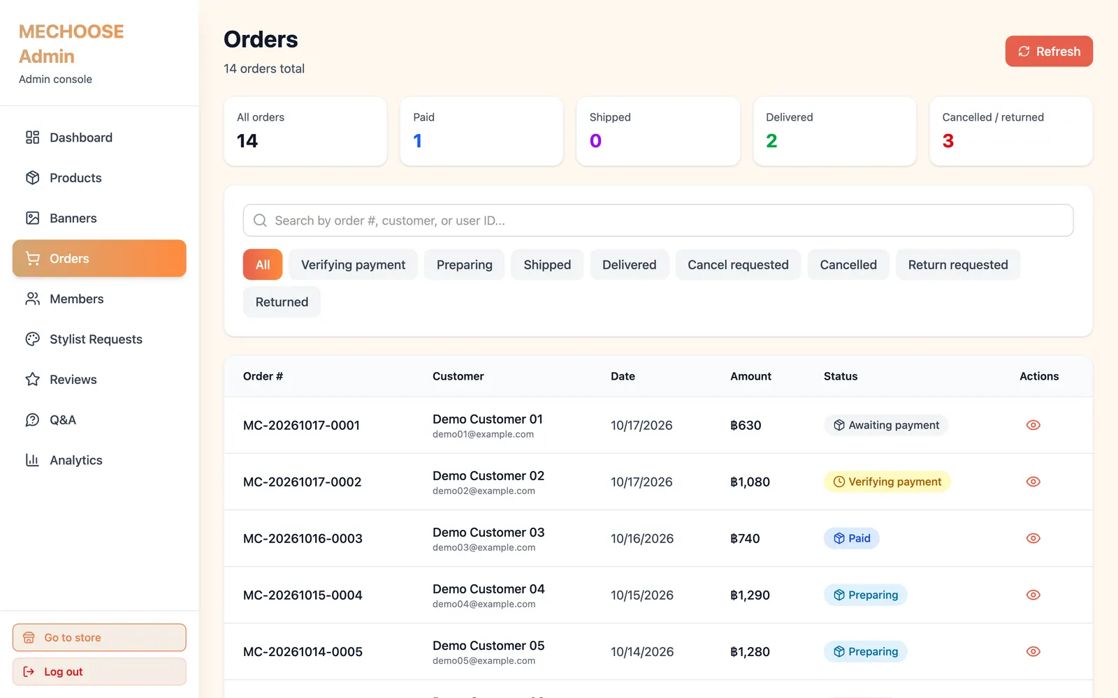Filter orders by Shipped chip
This screenshot has width=1118, height=698.
coord(547,265)
